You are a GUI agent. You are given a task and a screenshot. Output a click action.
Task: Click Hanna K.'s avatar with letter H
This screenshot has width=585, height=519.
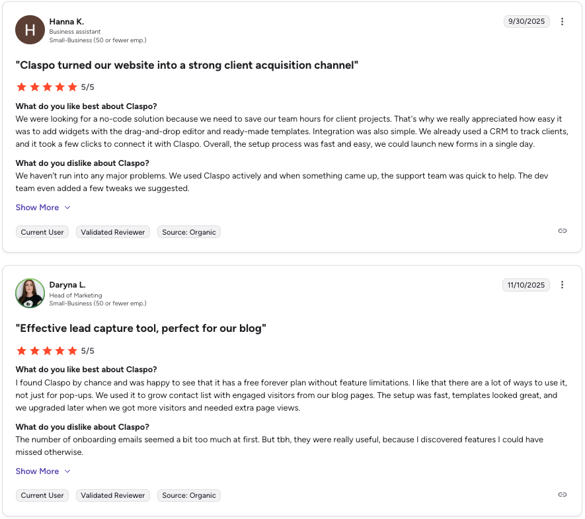tap(30, 30)
